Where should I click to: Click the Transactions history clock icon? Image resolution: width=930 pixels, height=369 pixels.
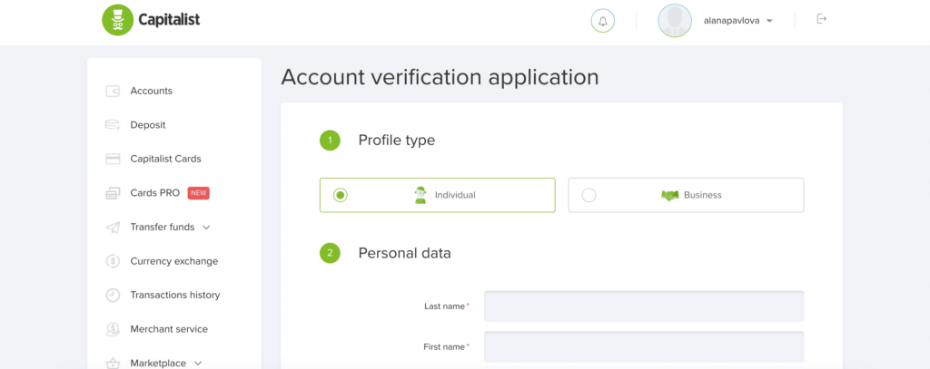click(113, 295)
